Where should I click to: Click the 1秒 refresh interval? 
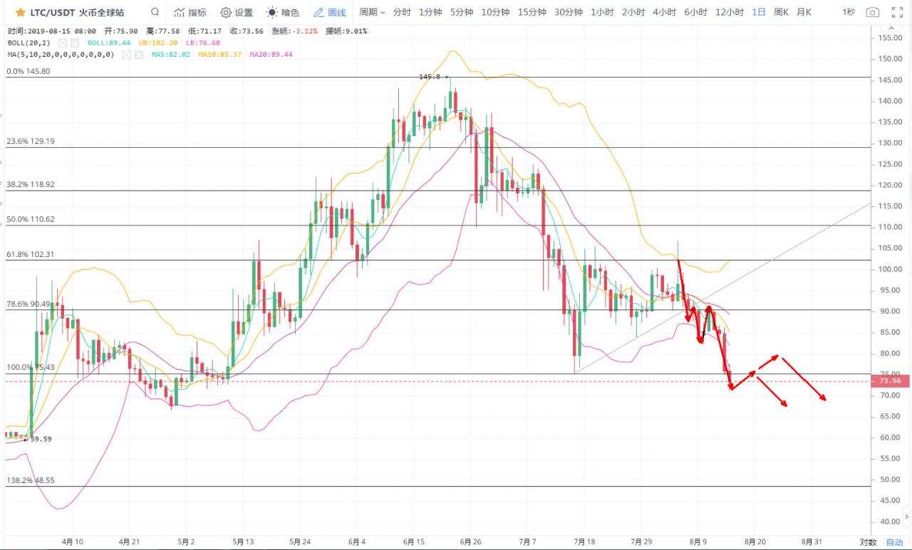click(849, 12)
